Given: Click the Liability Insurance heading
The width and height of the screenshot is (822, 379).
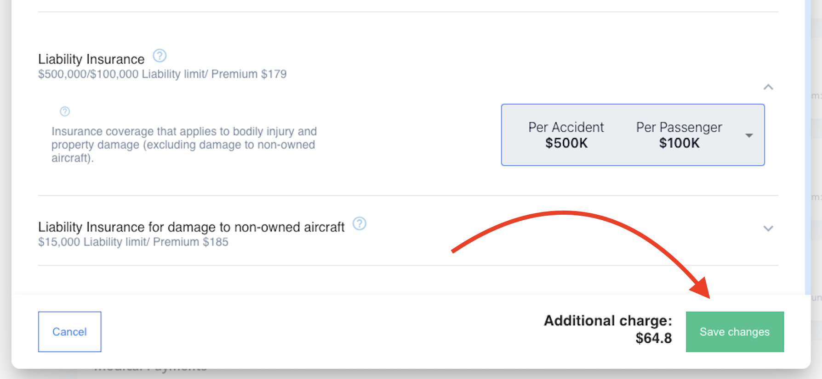Looking at the screenshot, I should (x=91, y=59).
